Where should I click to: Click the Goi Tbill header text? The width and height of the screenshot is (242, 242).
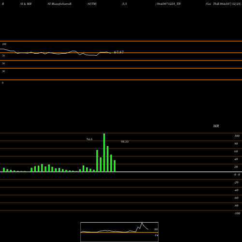pos(224,4)
